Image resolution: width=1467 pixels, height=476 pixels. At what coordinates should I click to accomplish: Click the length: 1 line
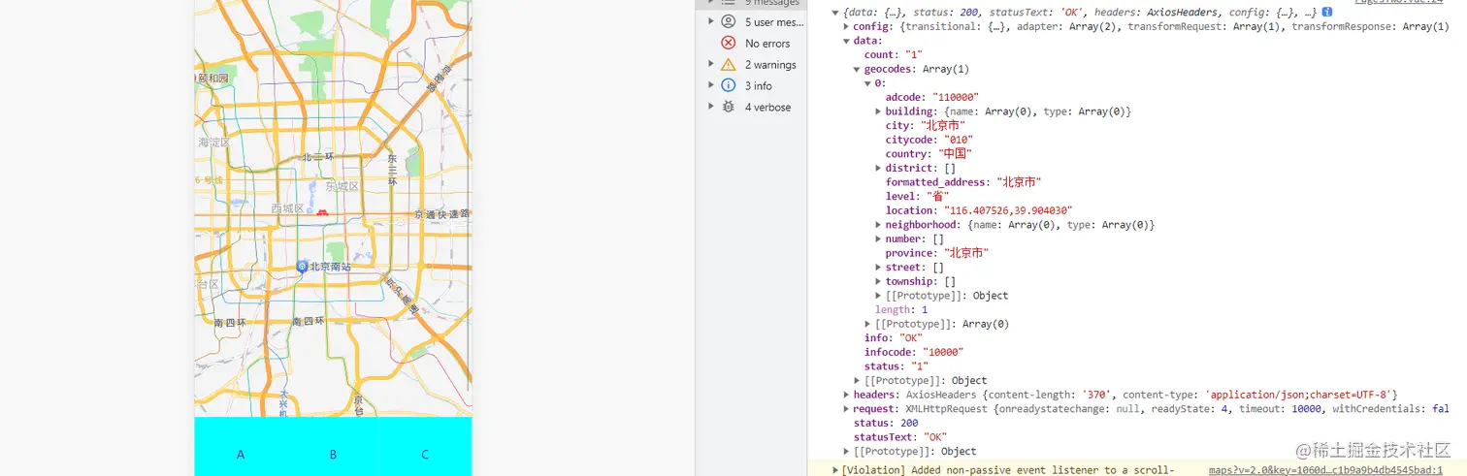pyautogui.click(x=901, y=309)
